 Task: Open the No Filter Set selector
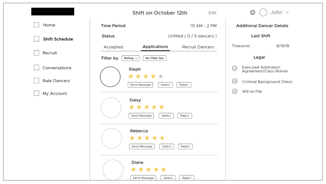[x=155, y=58]
